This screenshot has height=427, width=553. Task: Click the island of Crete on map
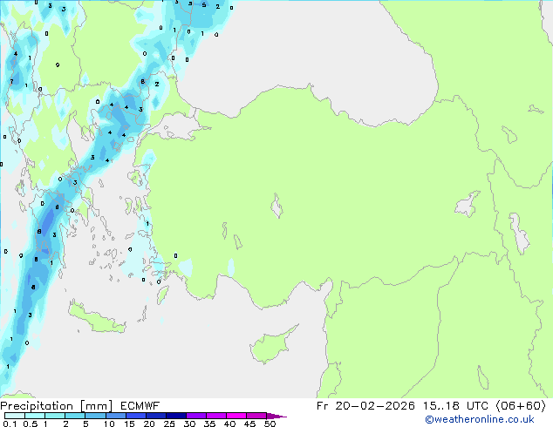pos(96,318)
